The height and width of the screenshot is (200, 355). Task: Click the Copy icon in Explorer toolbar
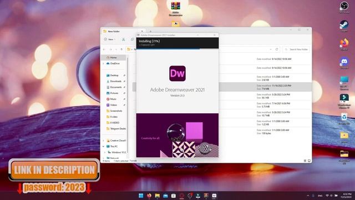pos(132,39)
